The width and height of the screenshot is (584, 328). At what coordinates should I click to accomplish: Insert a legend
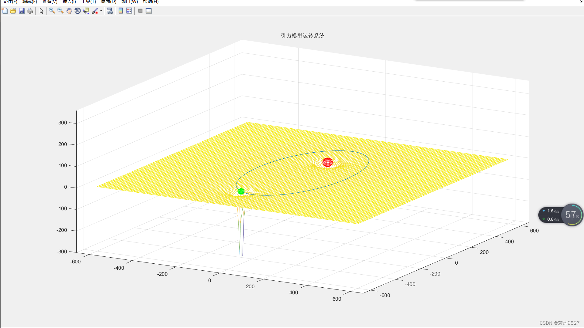[x=129, y=11]
